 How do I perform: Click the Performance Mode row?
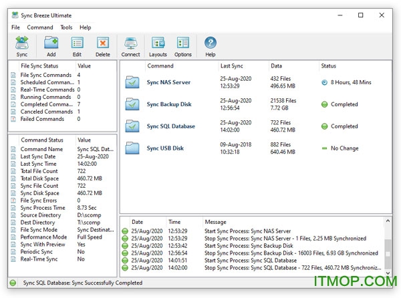pyautogui.click(x=63, y=237)
